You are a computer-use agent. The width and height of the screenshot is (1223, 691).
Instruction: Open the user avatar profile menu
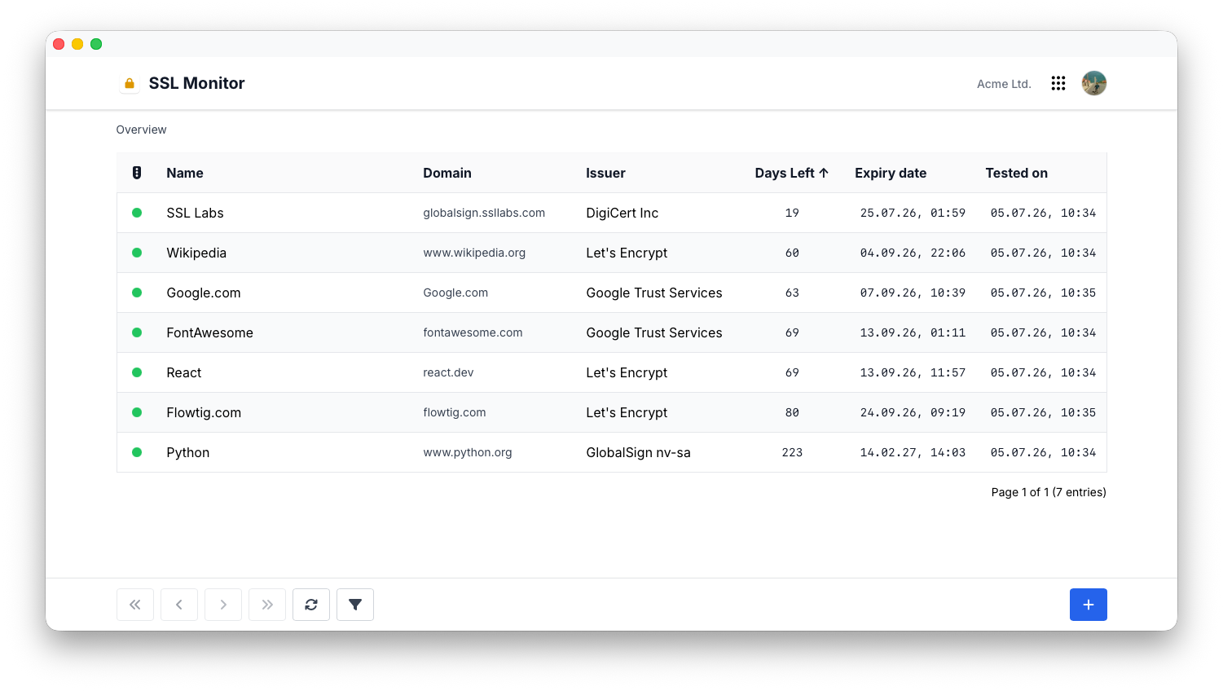[1093, 83]
